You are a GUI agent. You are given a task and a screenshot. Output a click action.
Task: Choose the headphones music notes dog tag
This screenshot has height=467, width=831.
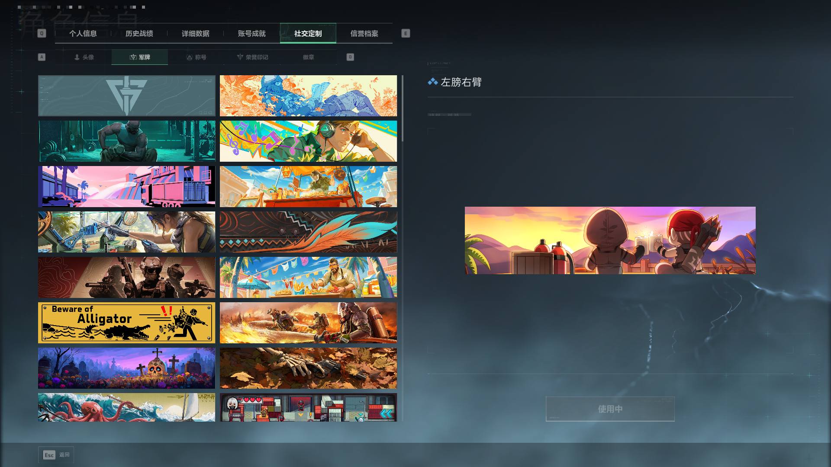308,141
